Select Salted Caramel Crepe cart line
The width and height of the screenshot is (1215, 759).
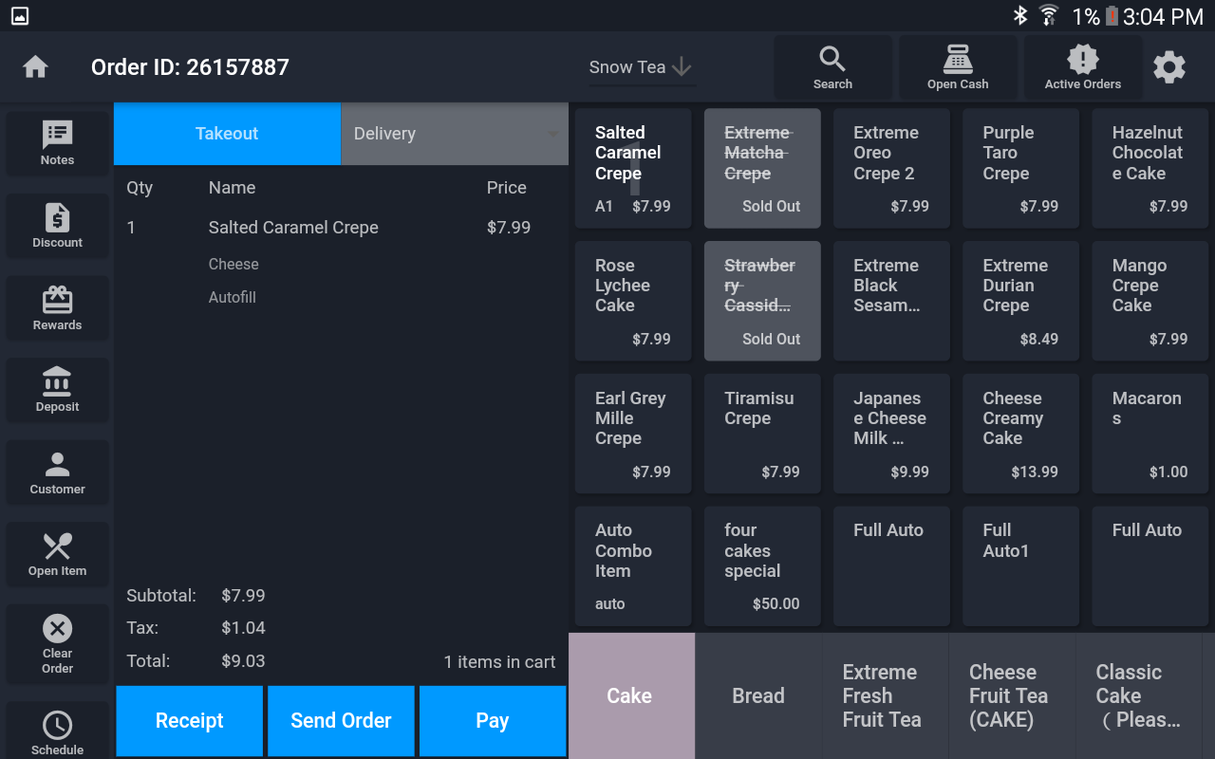coord(341,228)
